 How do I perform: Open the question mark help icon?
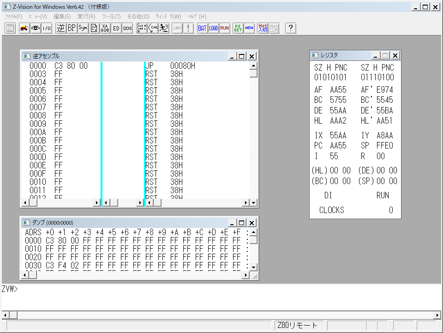(x=290, y=28)
